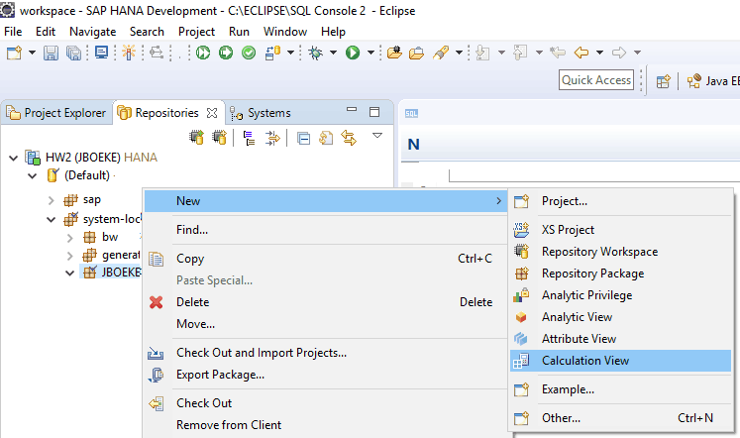Click Collapse All in the Repositories toolbar
The image size is (740, 438).
[x=303, y=138]
